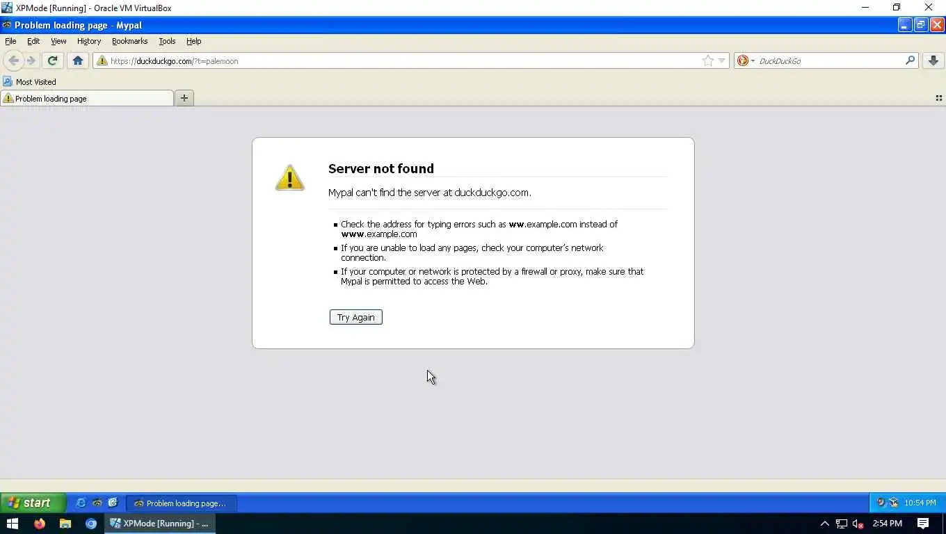
Task: Open the DuckDuckGo search engine dropdown
Action: pyautogui.click(x=746, y=60)
